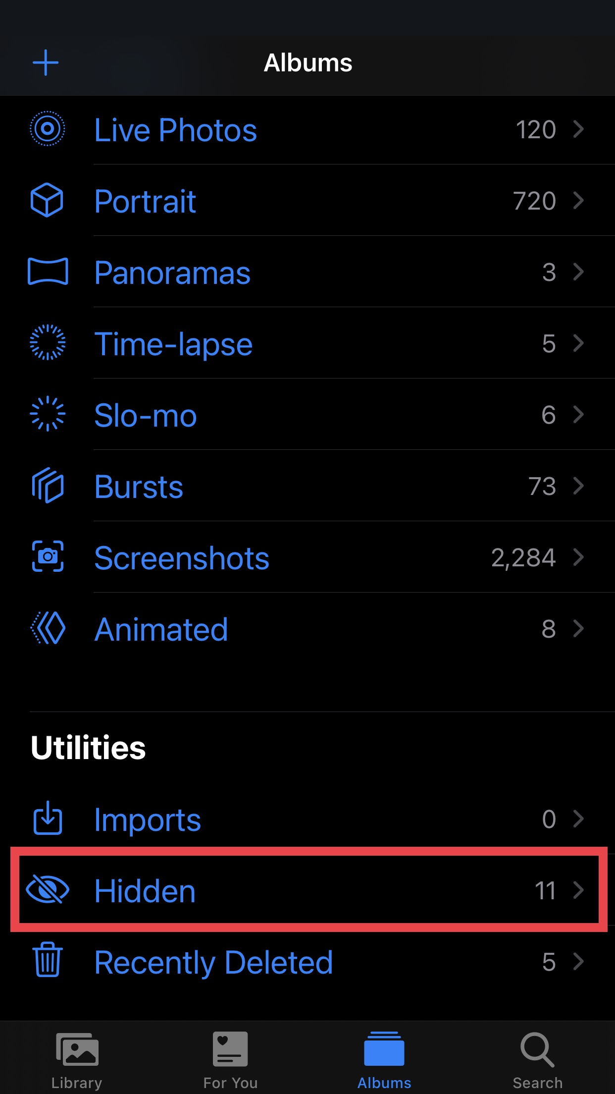Image resolution: width=615 pixels, height=1094 pixels.
Task: Expand the Slo-mo chevron arrow
Action: [x=578, y=414]
